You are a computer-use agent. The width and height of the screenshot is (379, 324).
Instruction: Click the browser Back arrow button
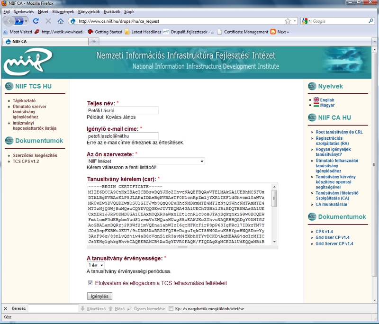[9, 21]
